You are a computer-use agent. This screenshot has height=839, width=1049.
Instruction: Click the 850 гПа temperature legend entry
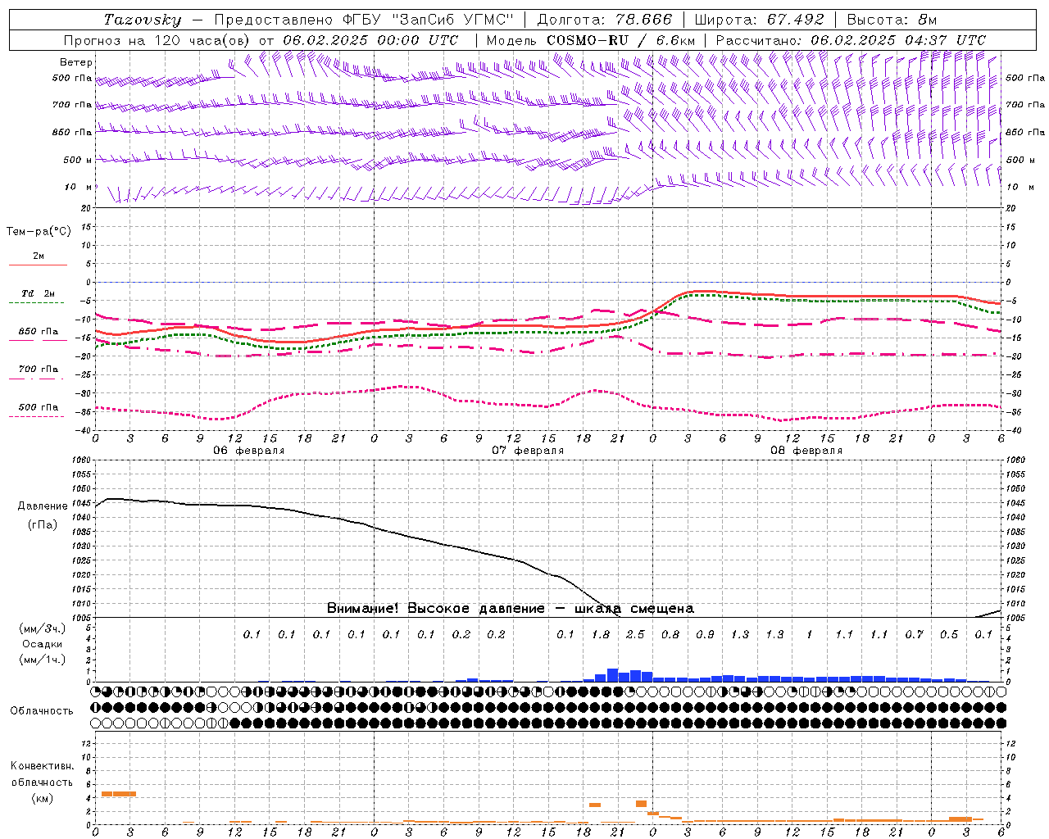[x=38, y=332]
